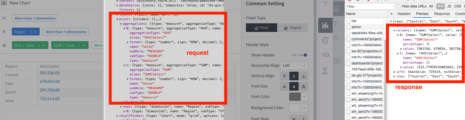Select the Pivot chart type button

pyautogui.click(x=262, y=28)
